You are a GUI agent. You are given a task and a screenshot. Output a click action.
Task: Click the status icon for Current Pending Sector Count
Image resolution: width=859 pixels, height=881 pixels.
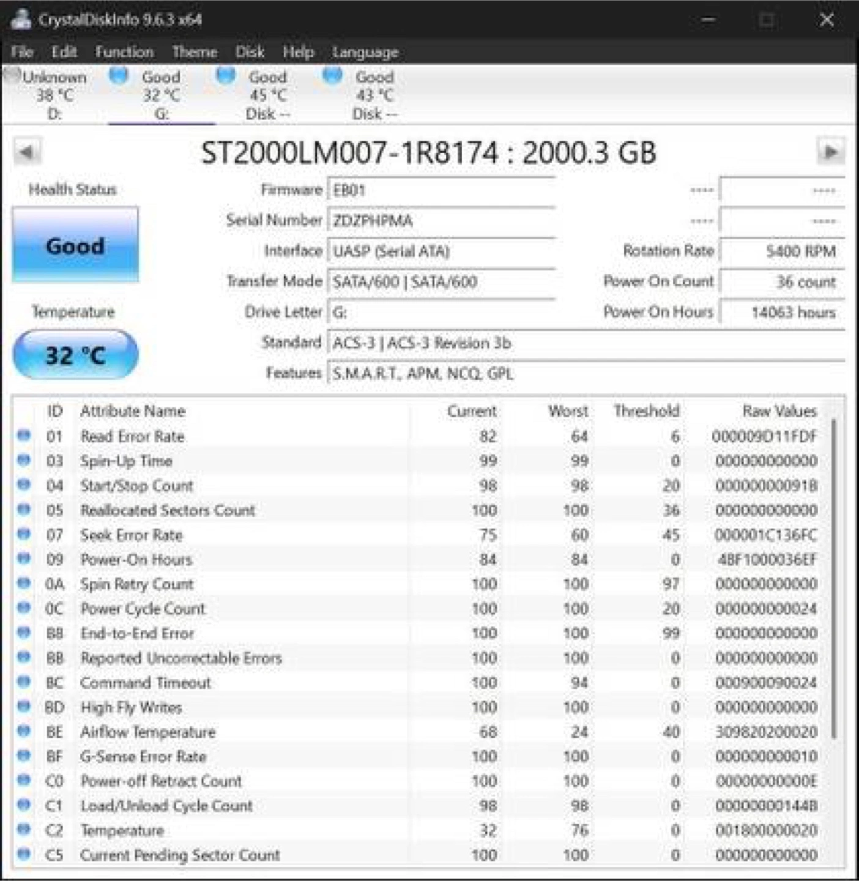24,853
